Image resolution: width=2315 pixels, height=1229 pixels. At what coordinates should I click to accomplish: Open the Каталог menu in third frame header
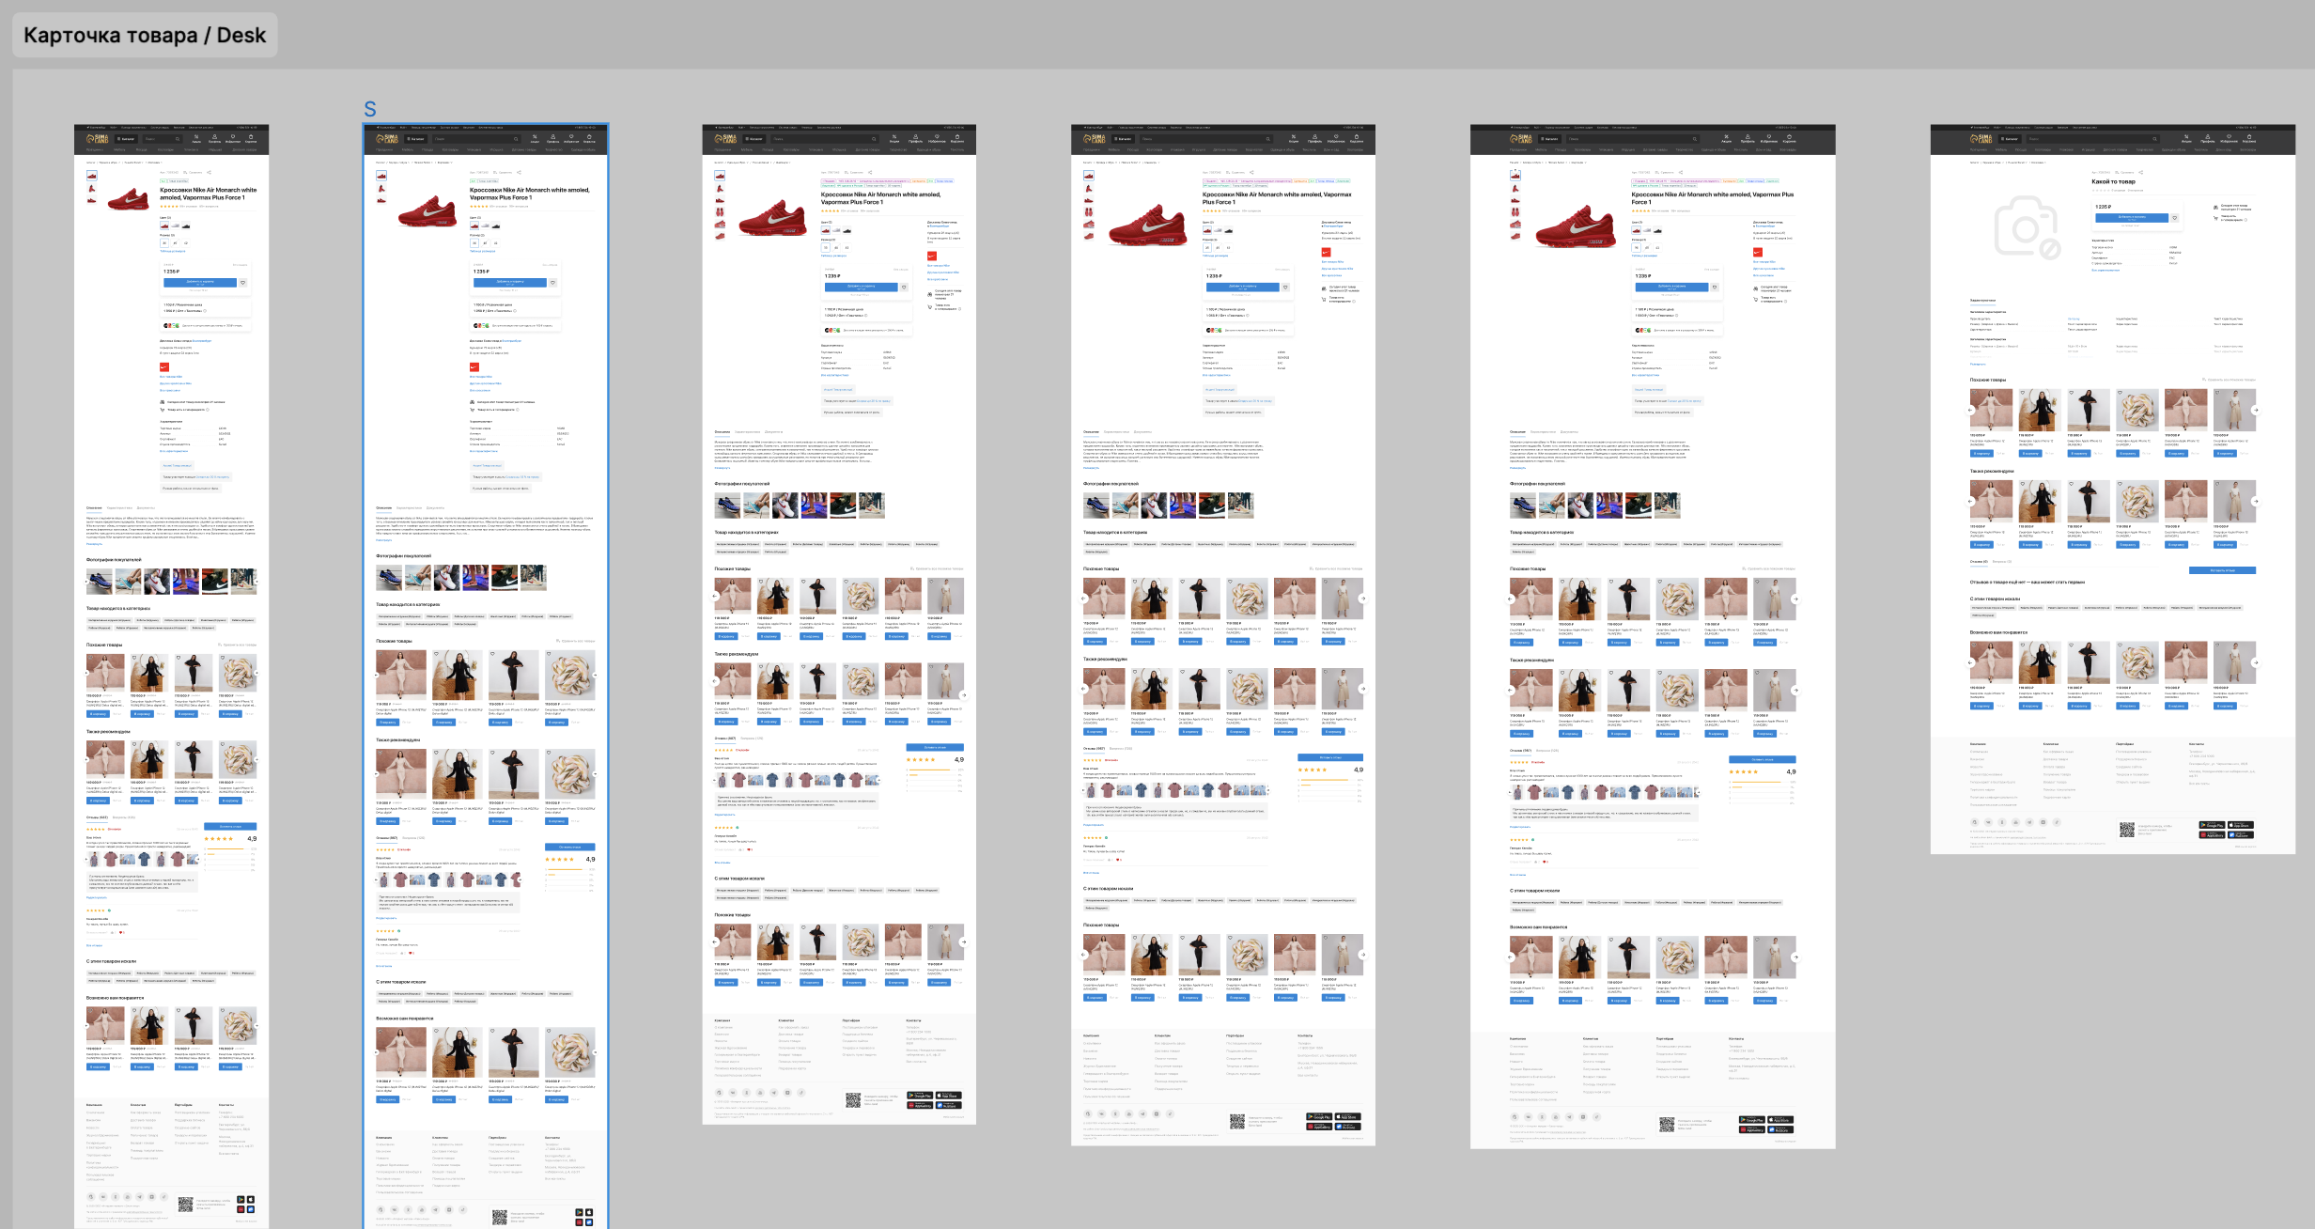(x=754, y=139)
